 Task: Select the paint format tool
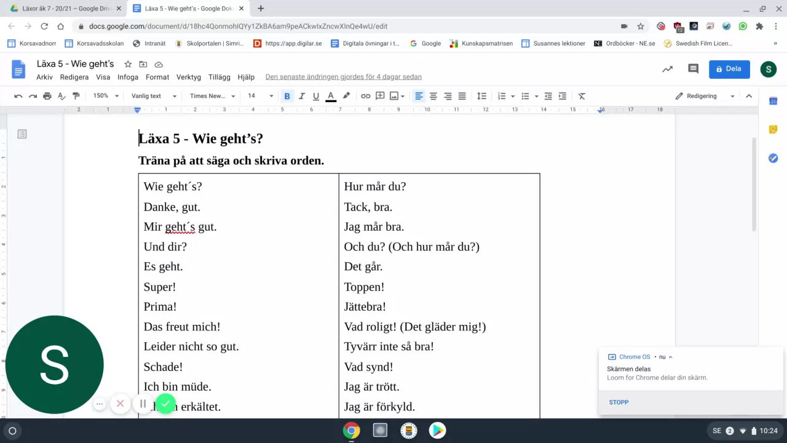pyautogui.click(x=76, y=96)
